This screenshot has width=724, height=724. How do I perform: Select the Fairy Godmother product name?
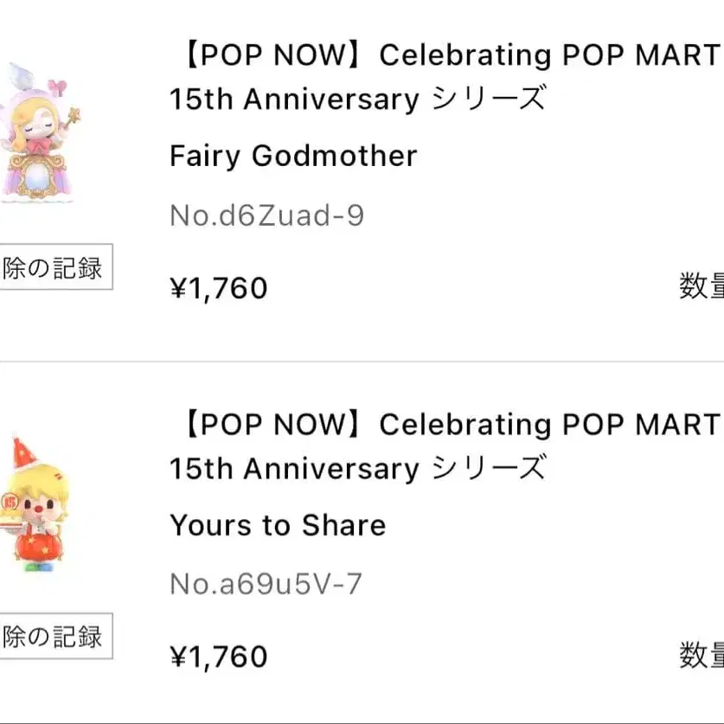tap(293, 157)
